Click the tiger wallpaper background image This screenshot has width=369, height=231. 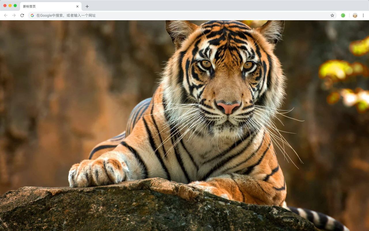click(x=184, y=126)
